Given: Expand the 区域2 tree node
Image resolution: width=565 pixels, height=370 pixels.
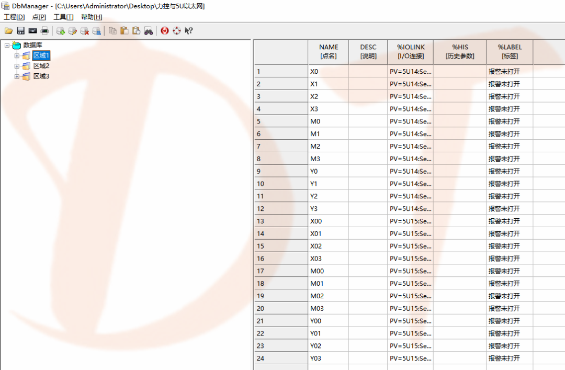Looking at the screenshot, I should tap(17, 66).
